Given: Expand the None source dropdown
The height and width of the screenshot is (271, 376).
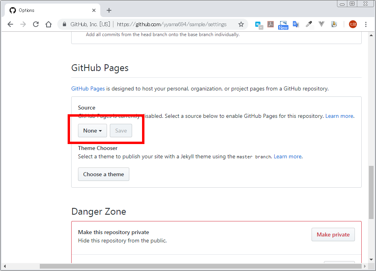Looking at the screenshot, I should (x=92, y=131).
